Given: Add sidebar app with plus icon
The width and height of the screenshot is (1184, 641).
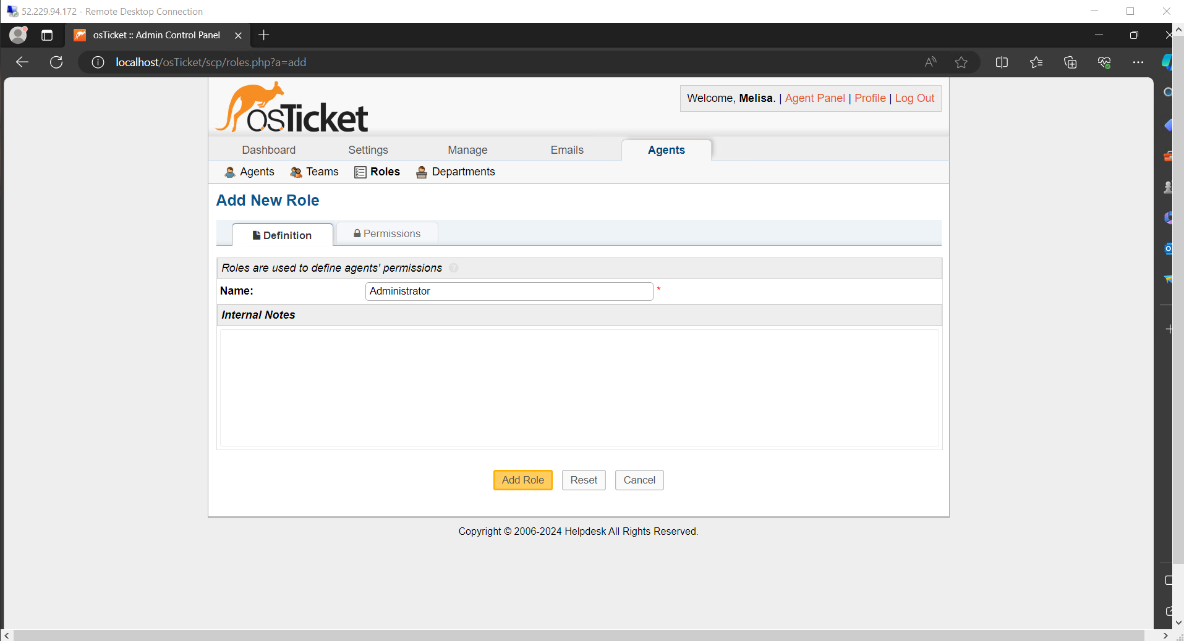Looking at the screenshot, I should [1169, 329].
